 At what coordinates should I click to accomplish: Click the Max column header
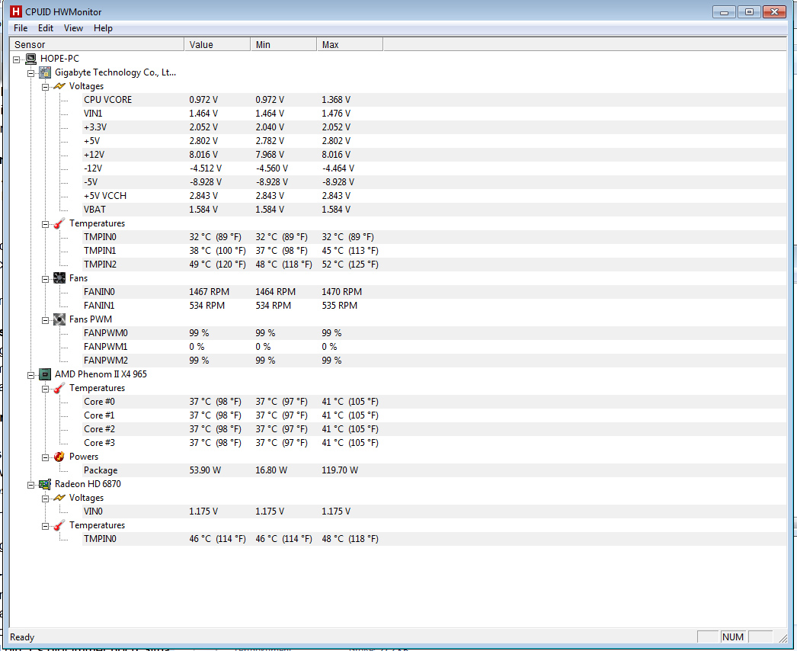coord(350,44)
